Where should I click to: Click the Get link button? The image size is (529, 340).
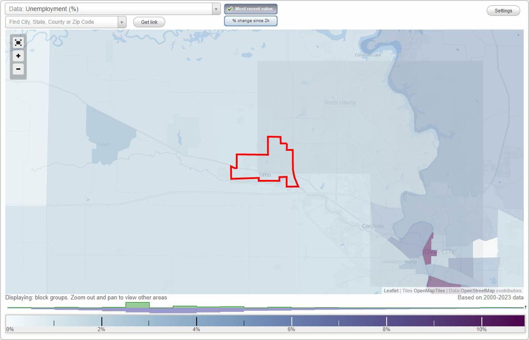pyautogui.click(x=149, y=22)
